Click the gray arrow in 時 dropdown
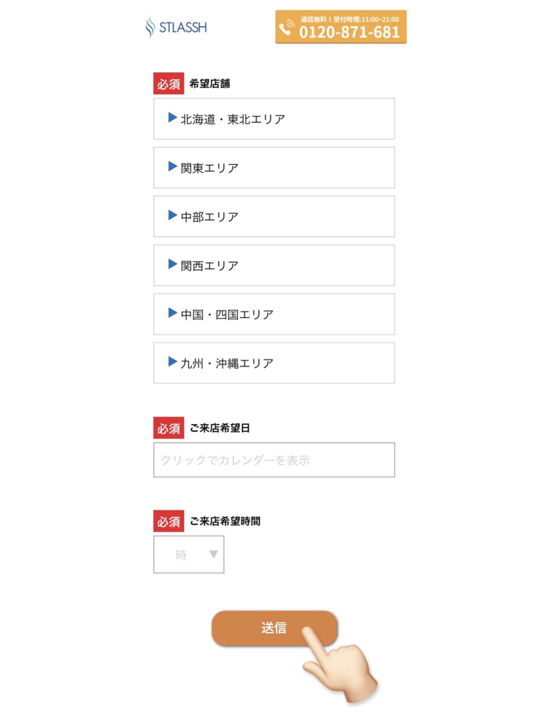The height and width of the screenshot is (720, 548). click(x=214, y=554)
